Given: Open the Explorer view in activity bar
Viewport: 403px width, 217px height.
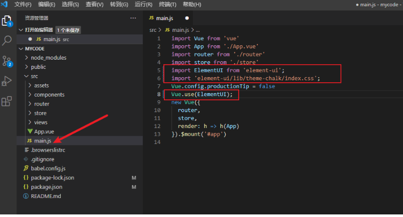Looking at the screenshot, I should point(7,21).
